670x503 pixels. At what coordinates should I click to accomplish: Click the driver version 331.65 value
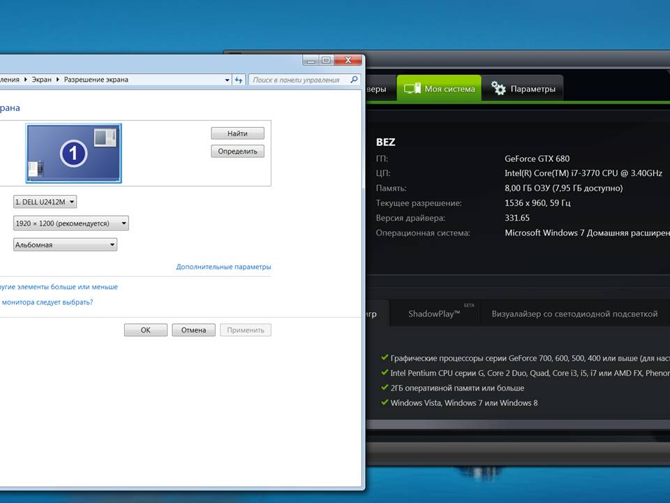tap(517, 218)
